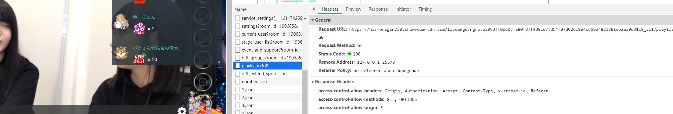The image size is (673, 114).
Task: Switch to the Headers tab
Action: click(330, 9)
